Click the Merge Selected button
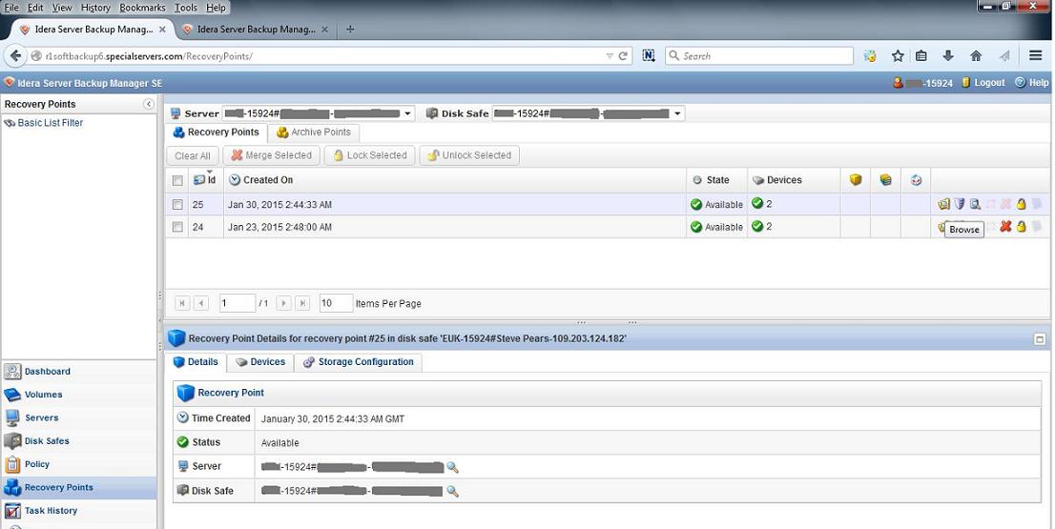1055x529 pixels. pos(271,155)
